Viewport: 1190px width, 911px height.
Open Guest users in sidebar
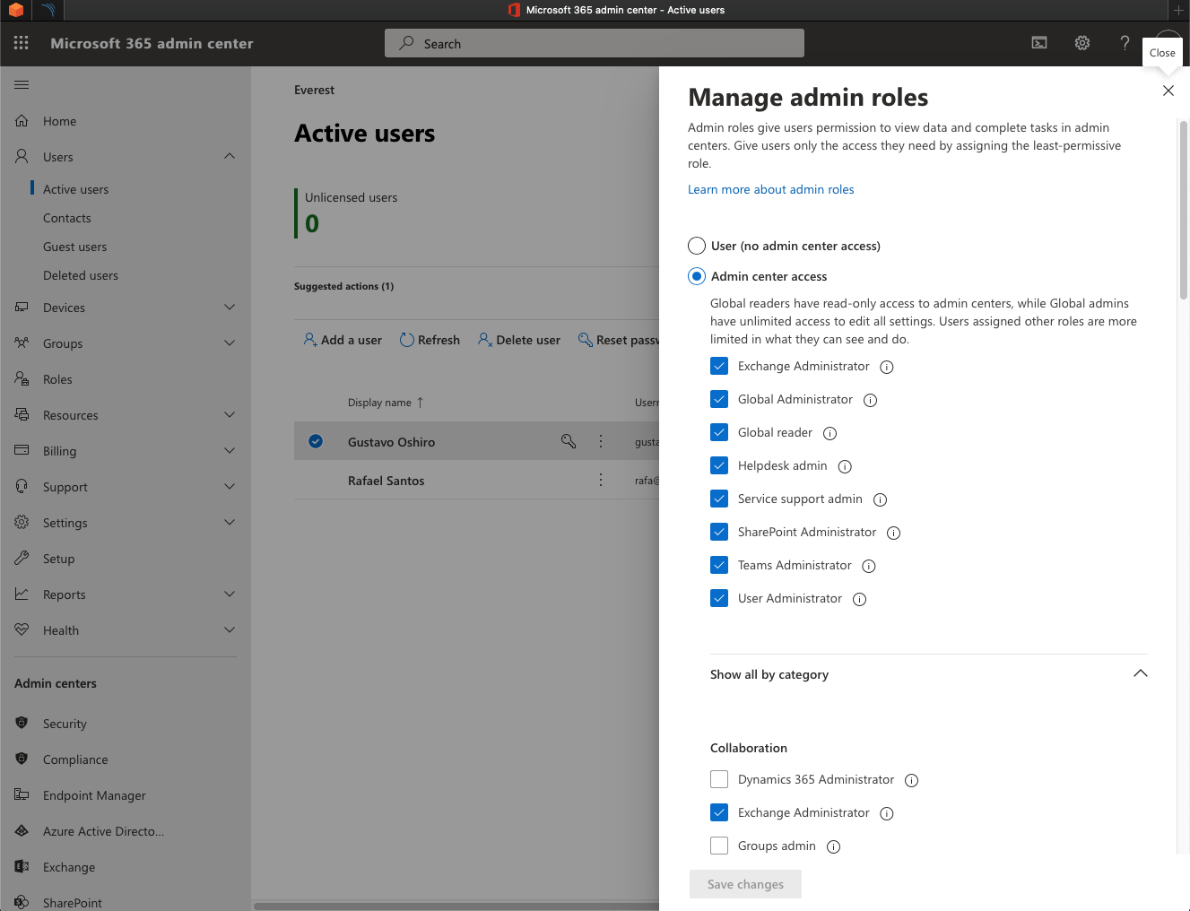click(x=74, y=247)
